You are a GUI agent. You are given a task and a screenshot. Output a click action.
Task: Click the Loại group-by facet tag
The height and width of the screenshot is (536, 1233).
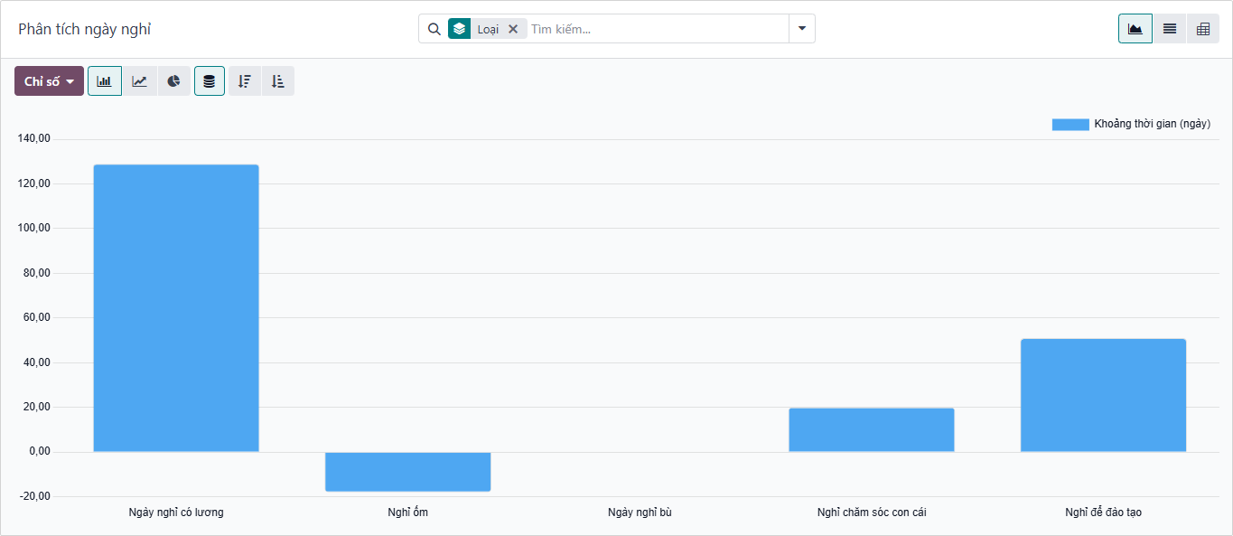[488, 29]
